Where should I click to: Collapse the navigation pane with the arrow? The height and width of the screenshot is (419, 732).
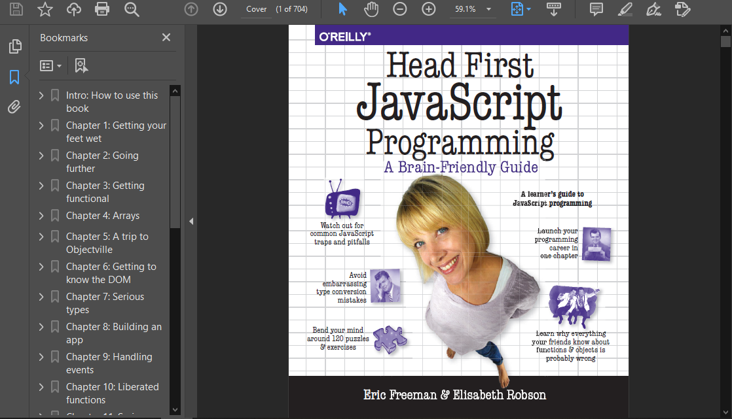tap(191, 222)
